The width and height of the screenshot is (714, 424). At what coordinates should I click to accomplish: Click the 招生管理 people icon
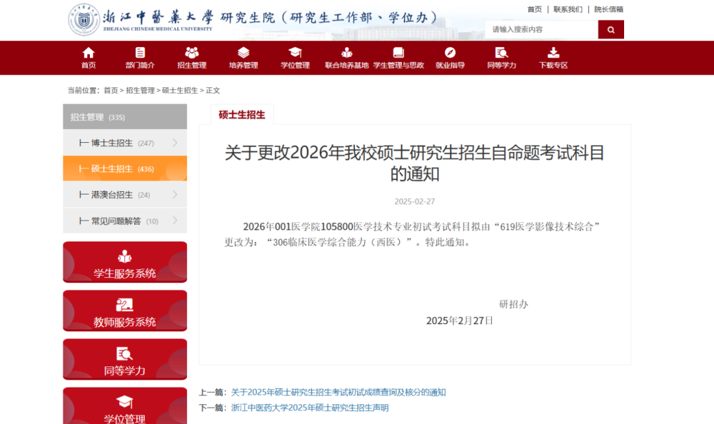[x=192, y=52]
